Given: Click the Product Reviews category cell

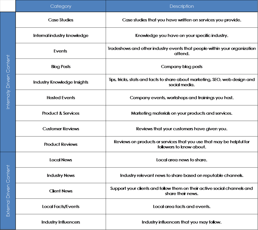Looking at the screenshot, I should pyautogui.click(x=60, y=144).
